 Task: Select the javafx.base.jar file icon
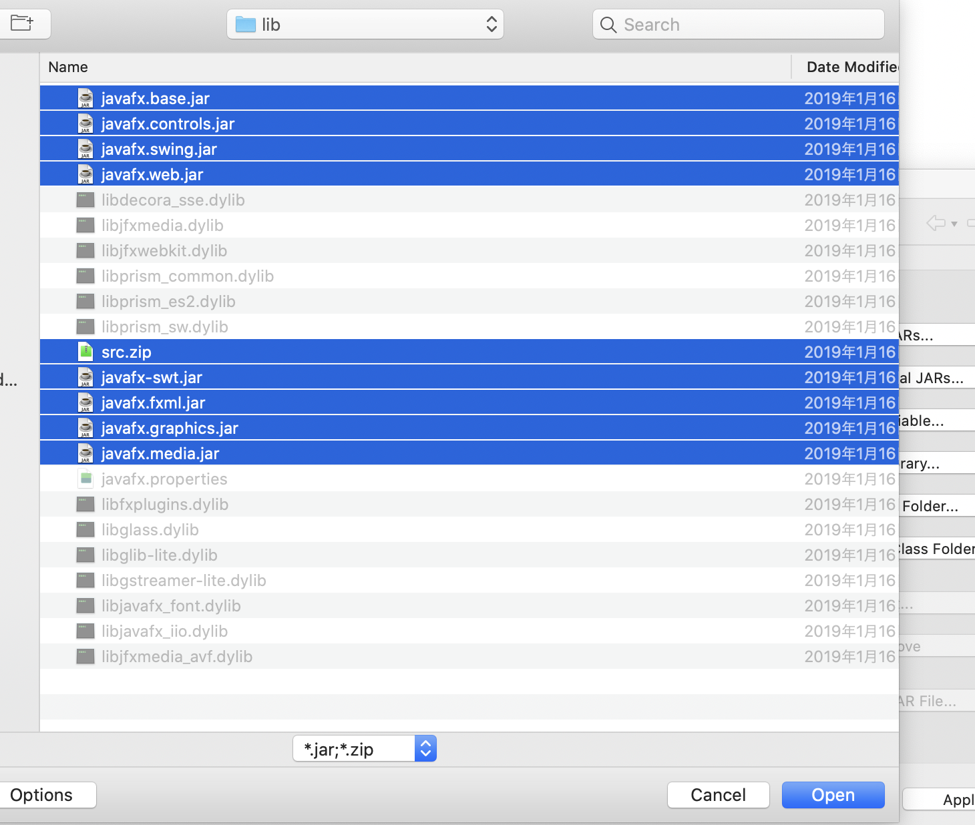(85, 98)
